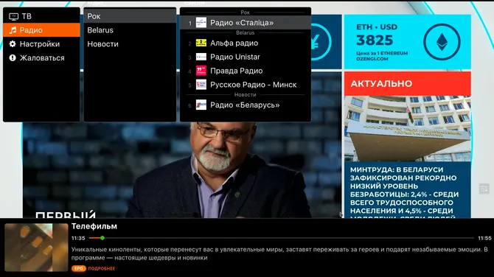Click the Радио «Сталіца» logo icon

201,23
